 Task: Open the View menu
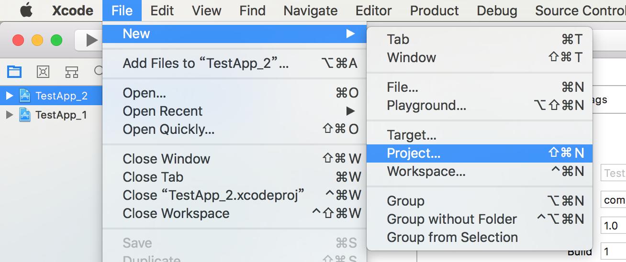[207, 11]
